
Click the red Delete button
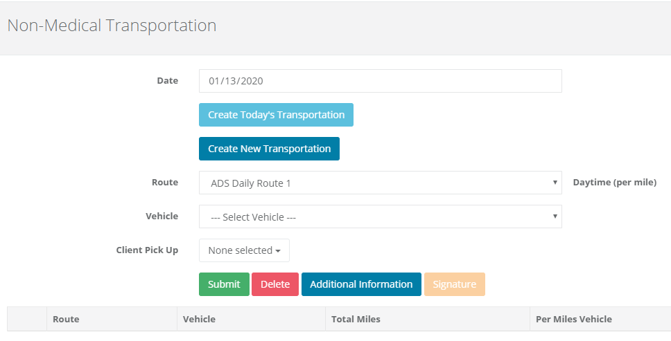coord(275,284)
